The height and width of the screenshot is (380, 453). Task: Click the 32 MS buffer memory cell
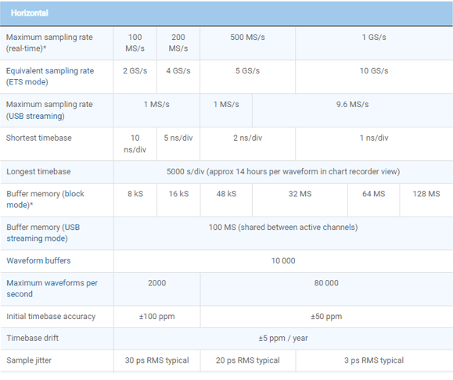(x=300, y=200)
